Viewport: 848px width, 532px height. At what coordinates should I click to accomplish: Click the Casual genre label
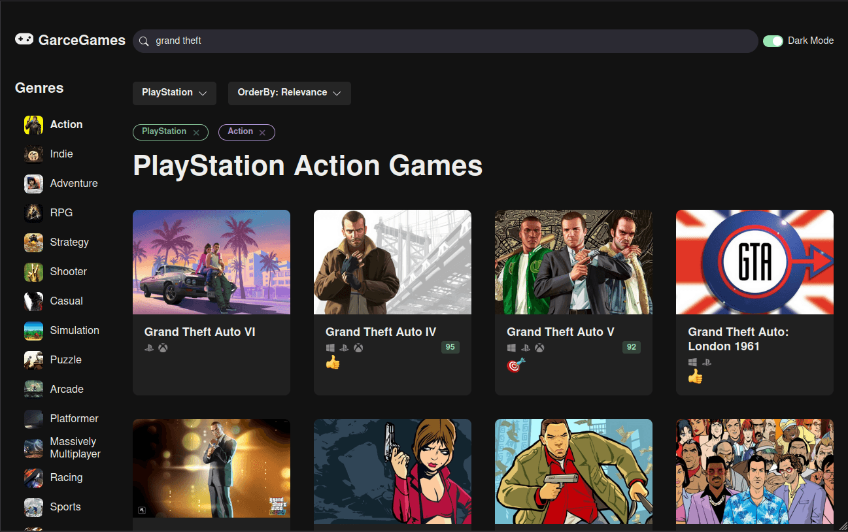[x=67, y=301]
